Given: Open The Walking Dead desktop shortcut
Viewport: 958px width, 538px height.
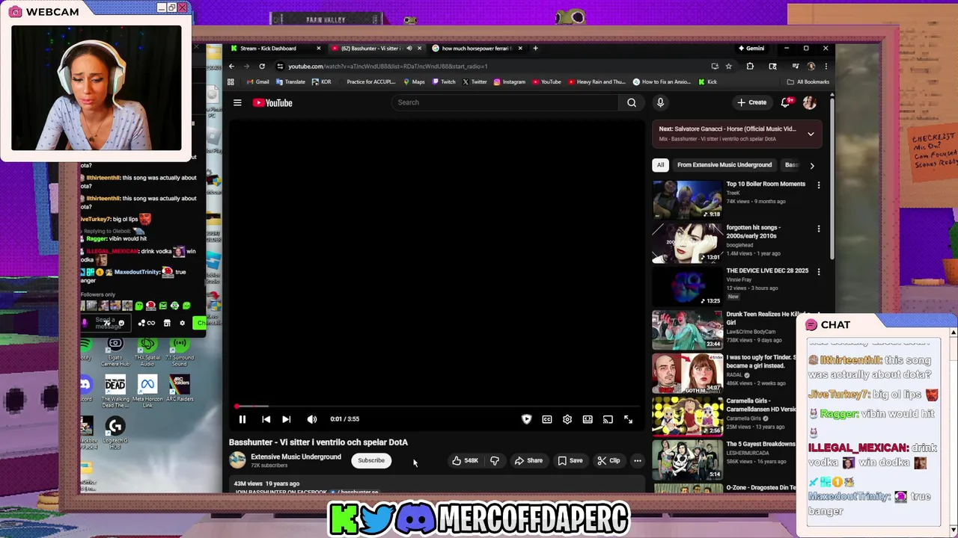Looking at the screenshot, I should [x=115, y=392].
